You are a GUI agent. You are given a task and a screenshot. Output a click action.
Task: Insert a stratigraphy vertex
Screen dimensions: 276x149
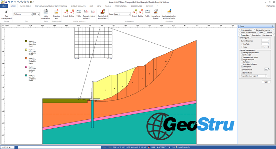tap(135, 13)
